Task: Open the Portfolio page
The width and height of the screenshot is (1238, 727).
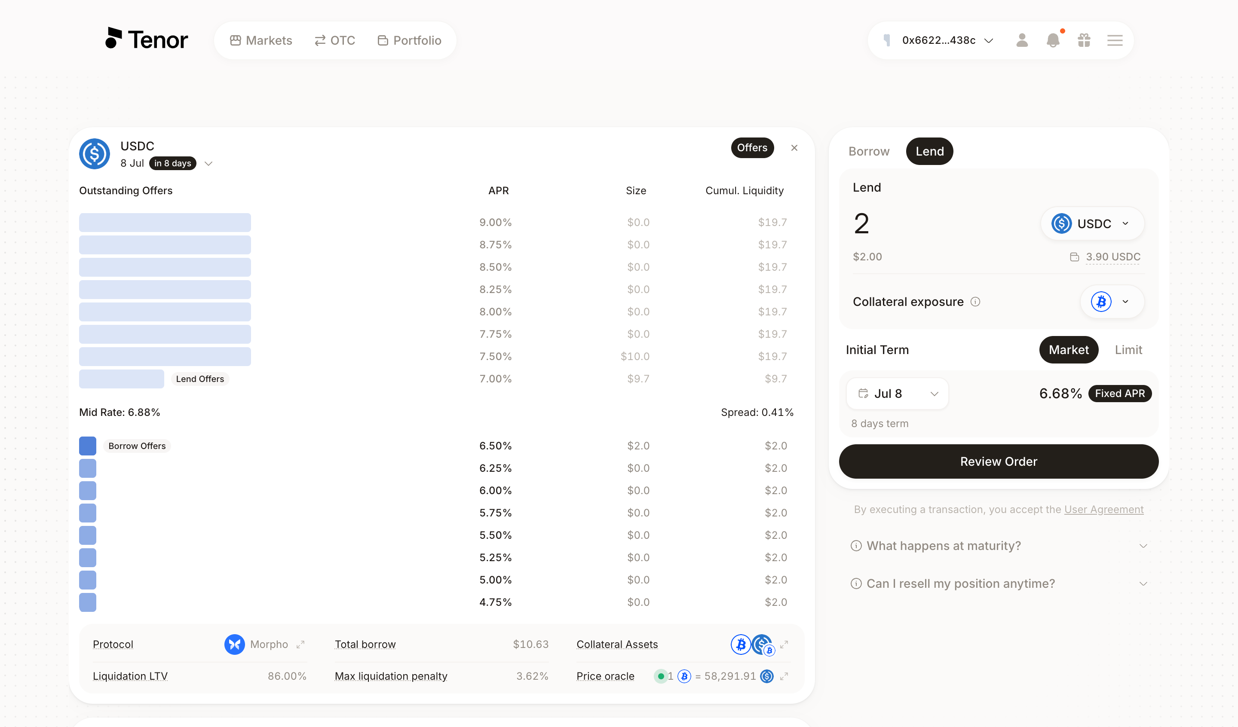Action: [x=409, y=40]
